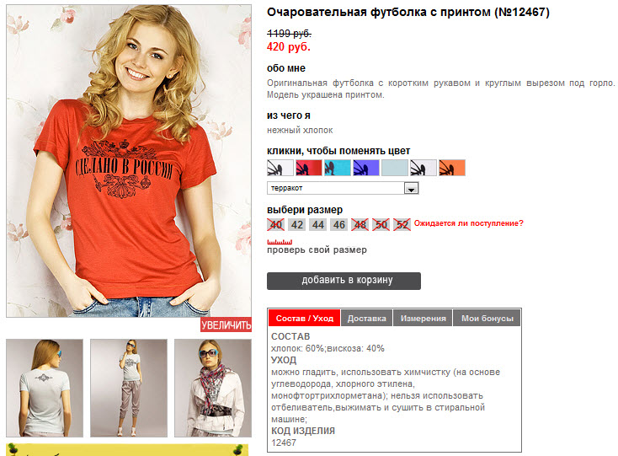This screenshot has width=618, height=456.
Task: Click the добавить в корзину button
Action: (x=344, y=281)
